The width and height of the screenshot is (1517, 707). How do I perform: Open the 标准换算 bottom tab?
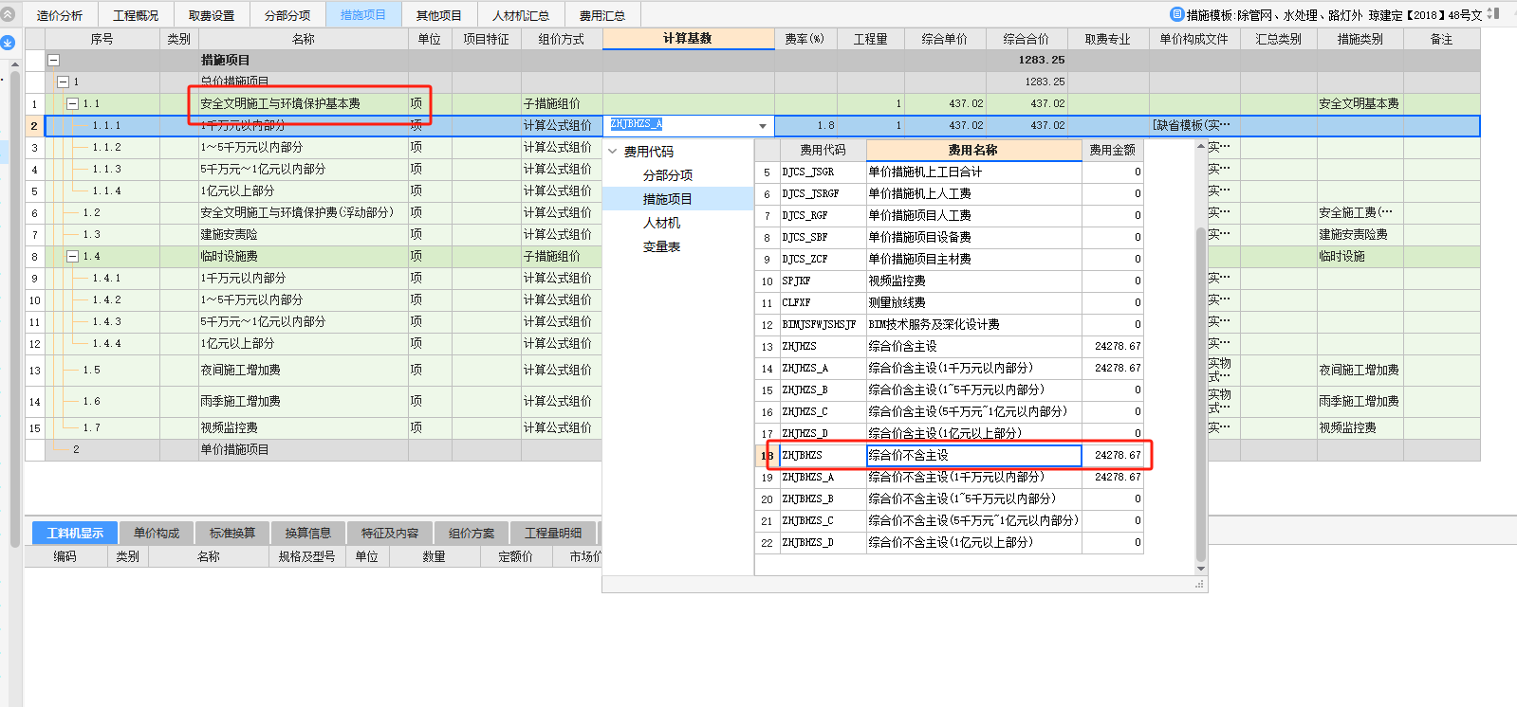click(232, 533)
